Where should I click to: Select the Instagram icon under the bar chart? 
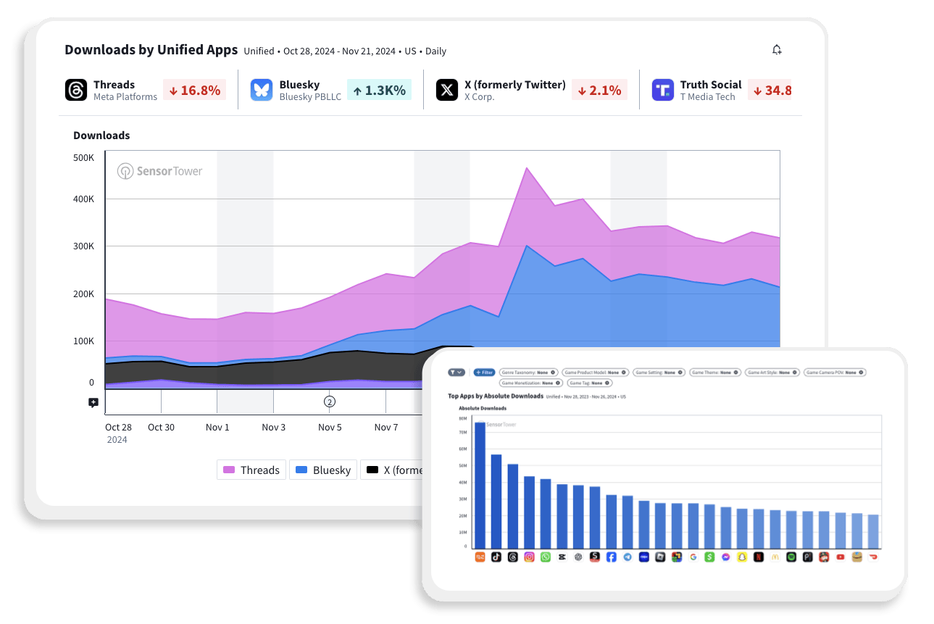pos(529,557)
